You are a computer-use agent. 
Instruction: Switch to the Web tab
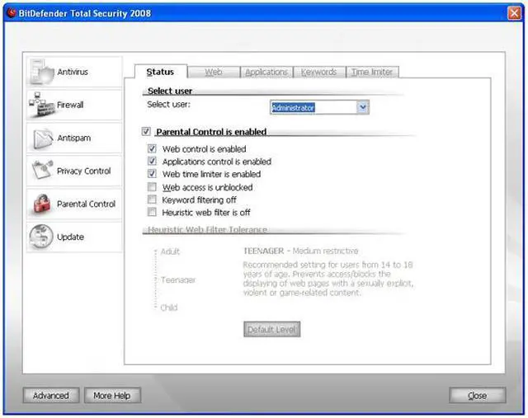(214, 73)
